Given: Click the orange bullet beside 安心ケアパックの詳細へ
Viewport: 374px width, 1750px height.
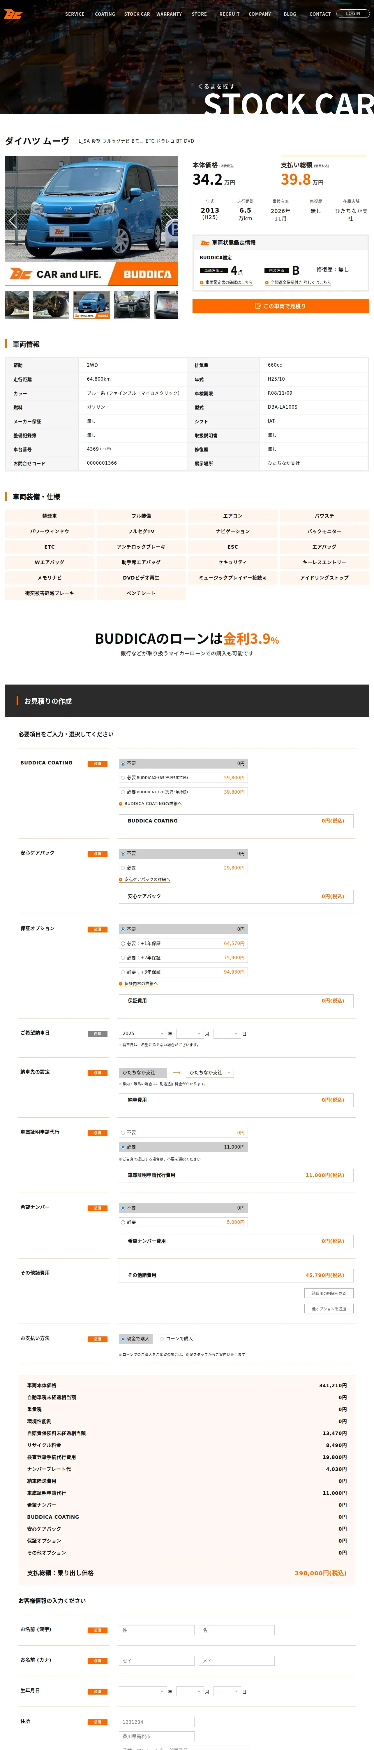Looking at the screenshot, I should point(121,880).
